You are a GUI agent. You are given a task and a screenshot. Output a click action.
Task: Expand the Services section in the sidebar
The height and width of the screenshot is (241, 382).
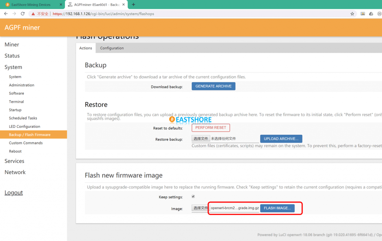coord(14,161)
